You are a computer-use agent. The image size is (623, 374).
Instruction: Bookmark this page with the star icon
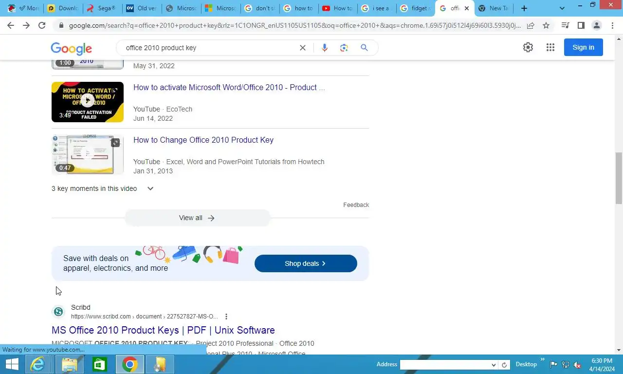pos(546,25)
